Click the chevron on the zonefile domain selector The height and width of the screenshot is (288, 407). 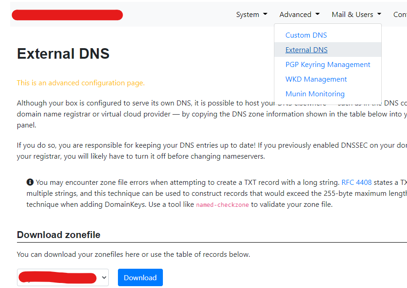tap(104, 277)
